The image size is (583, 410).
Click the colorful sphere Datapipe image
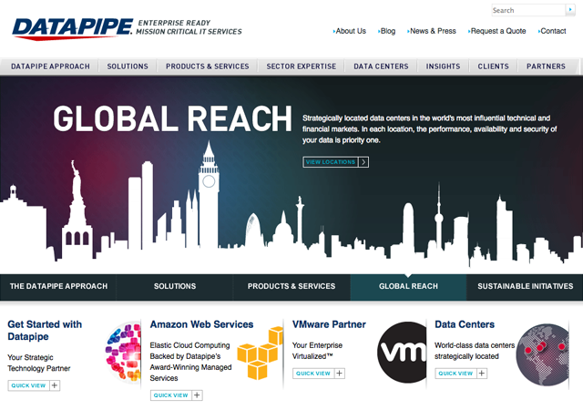pyautogui.click(x=123, y=352)
